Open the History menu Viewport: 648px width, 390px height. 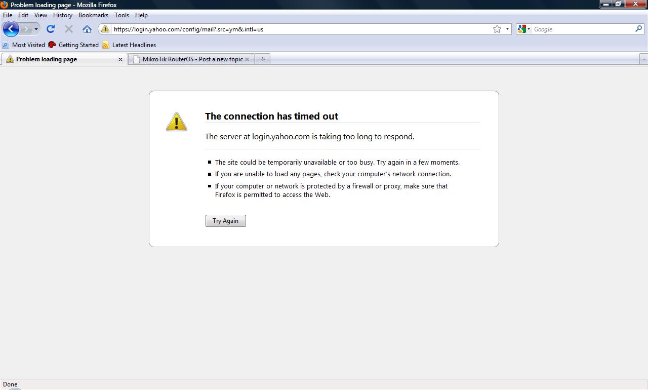coord(63,15)
